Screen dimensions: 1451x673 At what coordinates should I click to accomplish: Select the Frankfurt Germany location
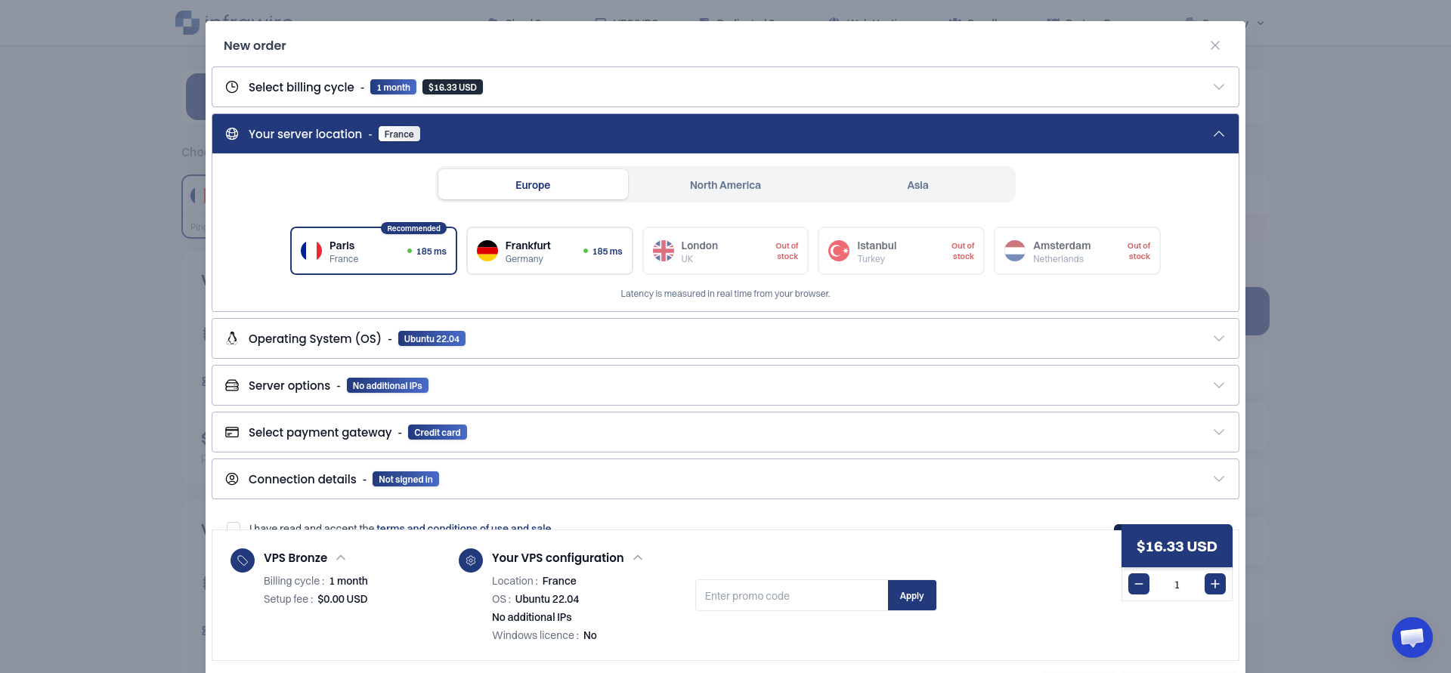pos(549,251)
